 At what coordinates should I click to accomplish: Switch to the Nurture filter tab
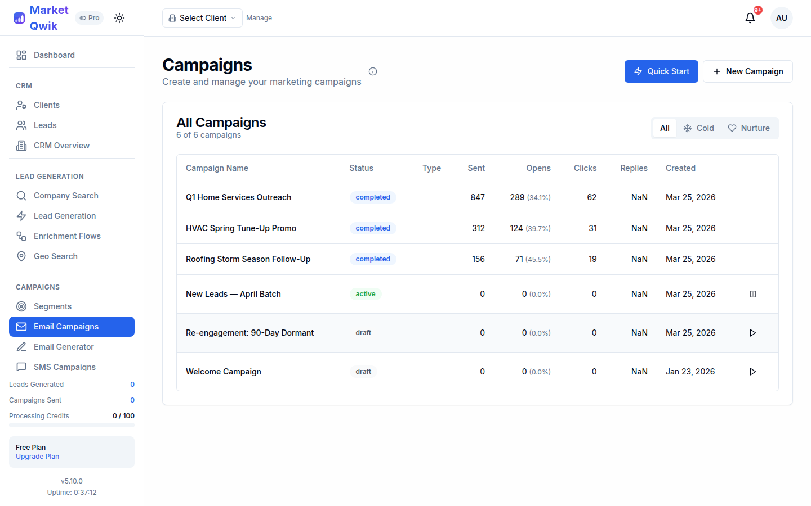(x=749, y=128)
